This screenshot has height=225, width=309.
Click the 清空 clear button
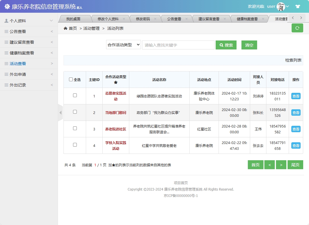click(249, 45)
